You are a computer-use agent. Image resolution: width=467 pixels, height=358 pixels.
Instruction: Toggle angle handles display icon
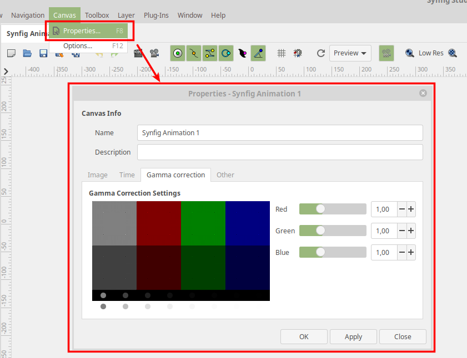[258, 53]
